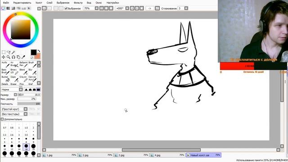This screenshot has width=288, height=162.
Task: Toggle the swatches panel icon
Action: pos(24,8)
